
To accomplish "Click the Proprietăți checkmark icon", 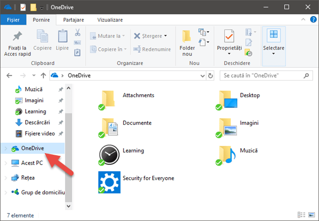I will point(229,36).
